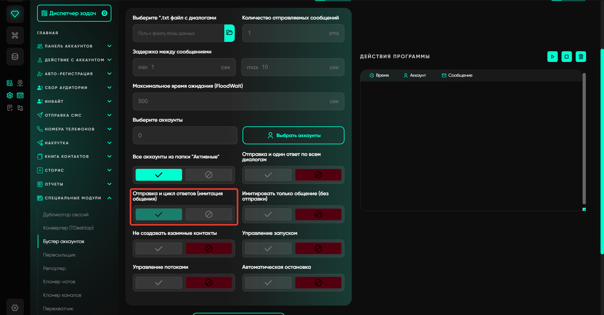The image size is (604, 315).
Task: Enable 'Не создавать взаимные контакты' checkmark
Action: coord(159,249)
